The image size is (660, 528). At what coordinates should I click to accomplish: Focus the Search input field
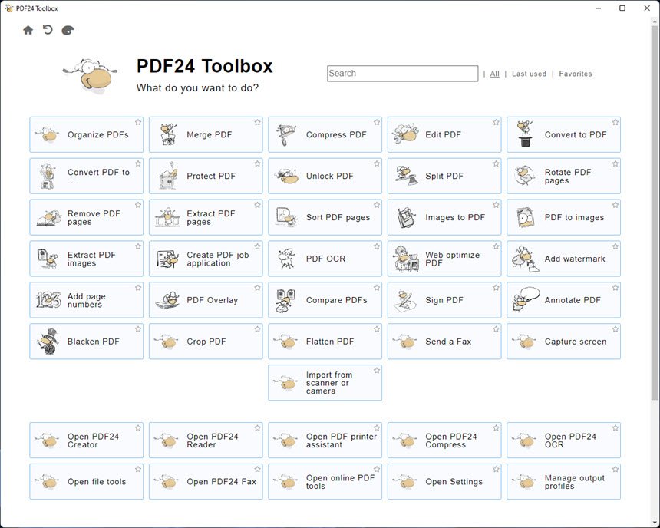tap(402, 73)
